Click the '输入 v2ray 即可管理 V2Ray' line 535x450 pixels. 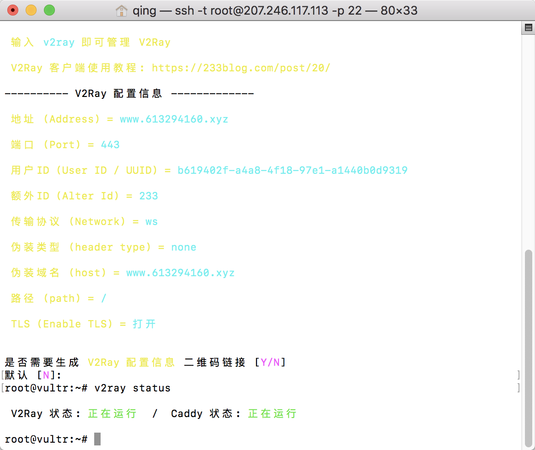click(91, 43)
